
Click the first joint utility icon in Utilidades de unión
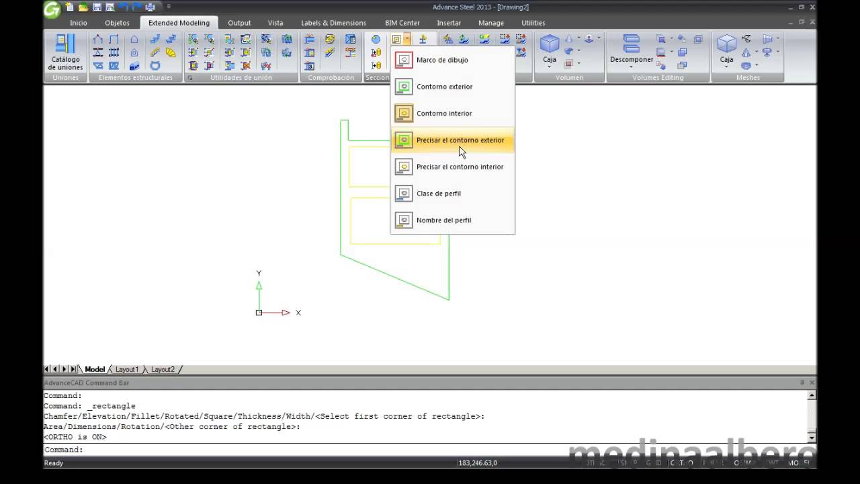(x=193, y=40)
